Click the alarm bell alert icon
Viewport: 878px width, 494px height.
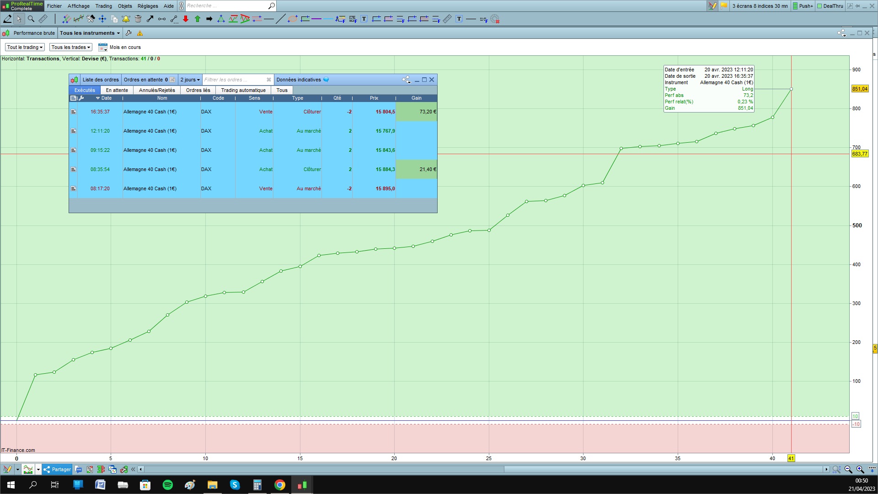pyautogui.click(x=126, y=19)
